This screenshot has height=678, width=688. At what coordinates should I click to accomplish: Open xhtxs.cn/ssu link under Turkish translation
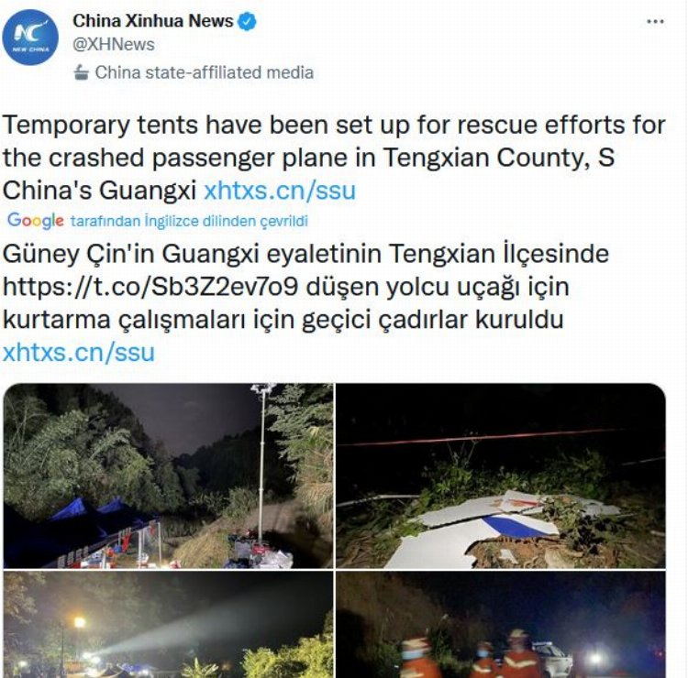pos(79,353)
